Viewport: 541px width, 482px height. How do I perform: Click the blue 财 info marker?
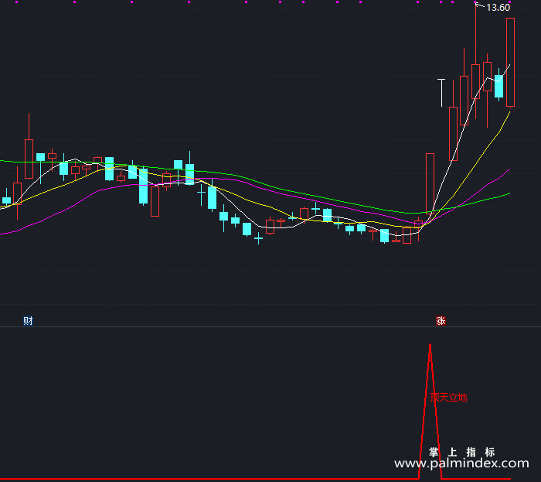tap(28, 321)
